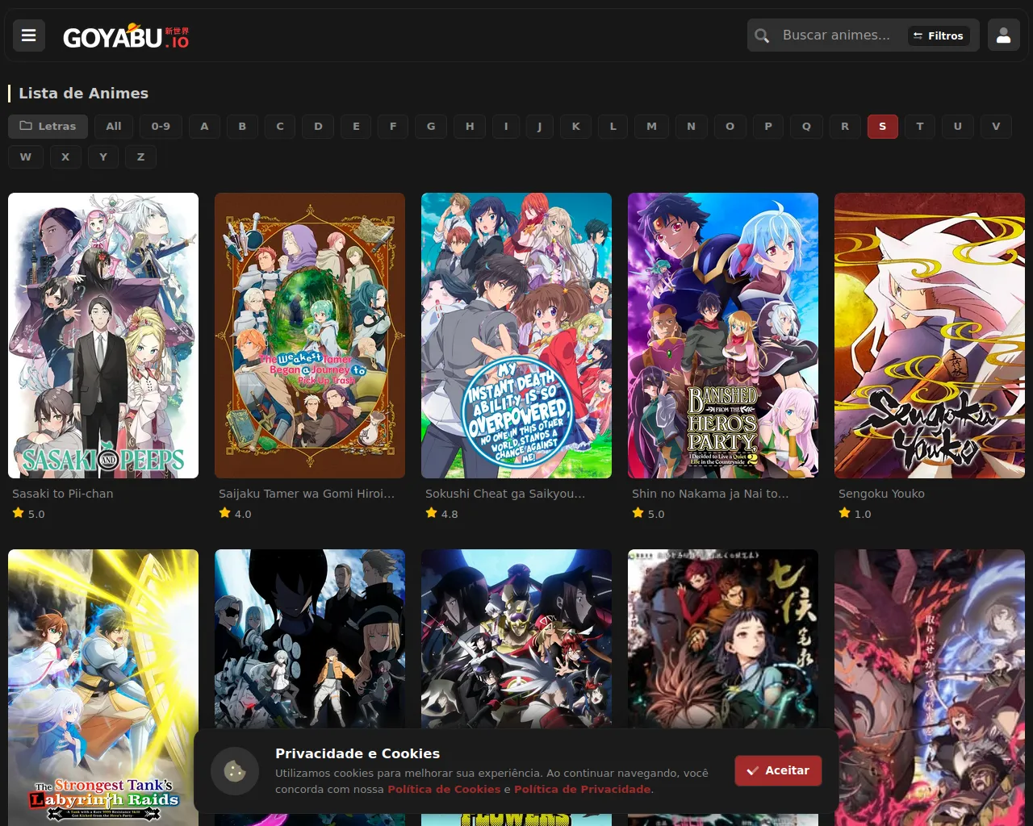The width and height of the screenshot is (1033, 826).
Task: Filter animes by letter A
Action: coord(204,126)
